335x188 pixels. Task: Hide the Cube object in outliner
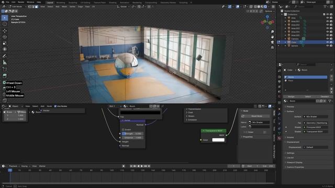tap(327, 42)
